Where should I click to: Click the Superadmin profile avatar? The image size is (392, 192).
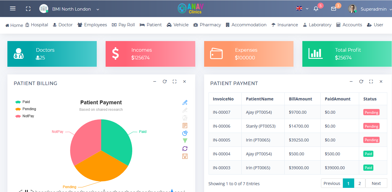point(352,9)
